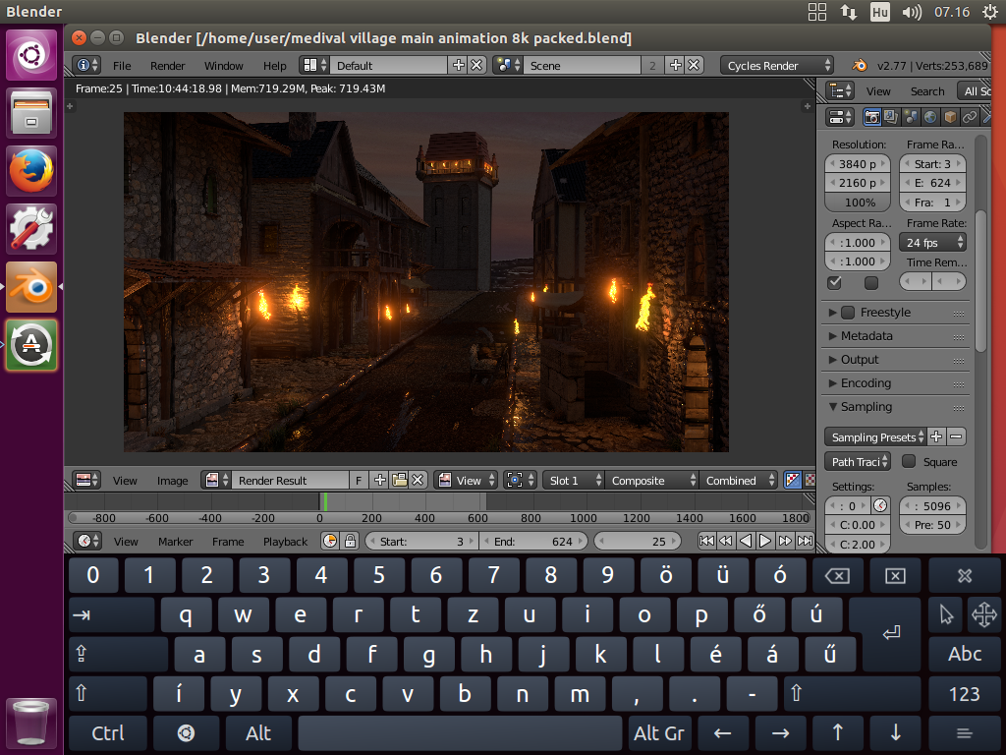Click the current frame 25 field
1006x755 pixels.
point(637,542)
